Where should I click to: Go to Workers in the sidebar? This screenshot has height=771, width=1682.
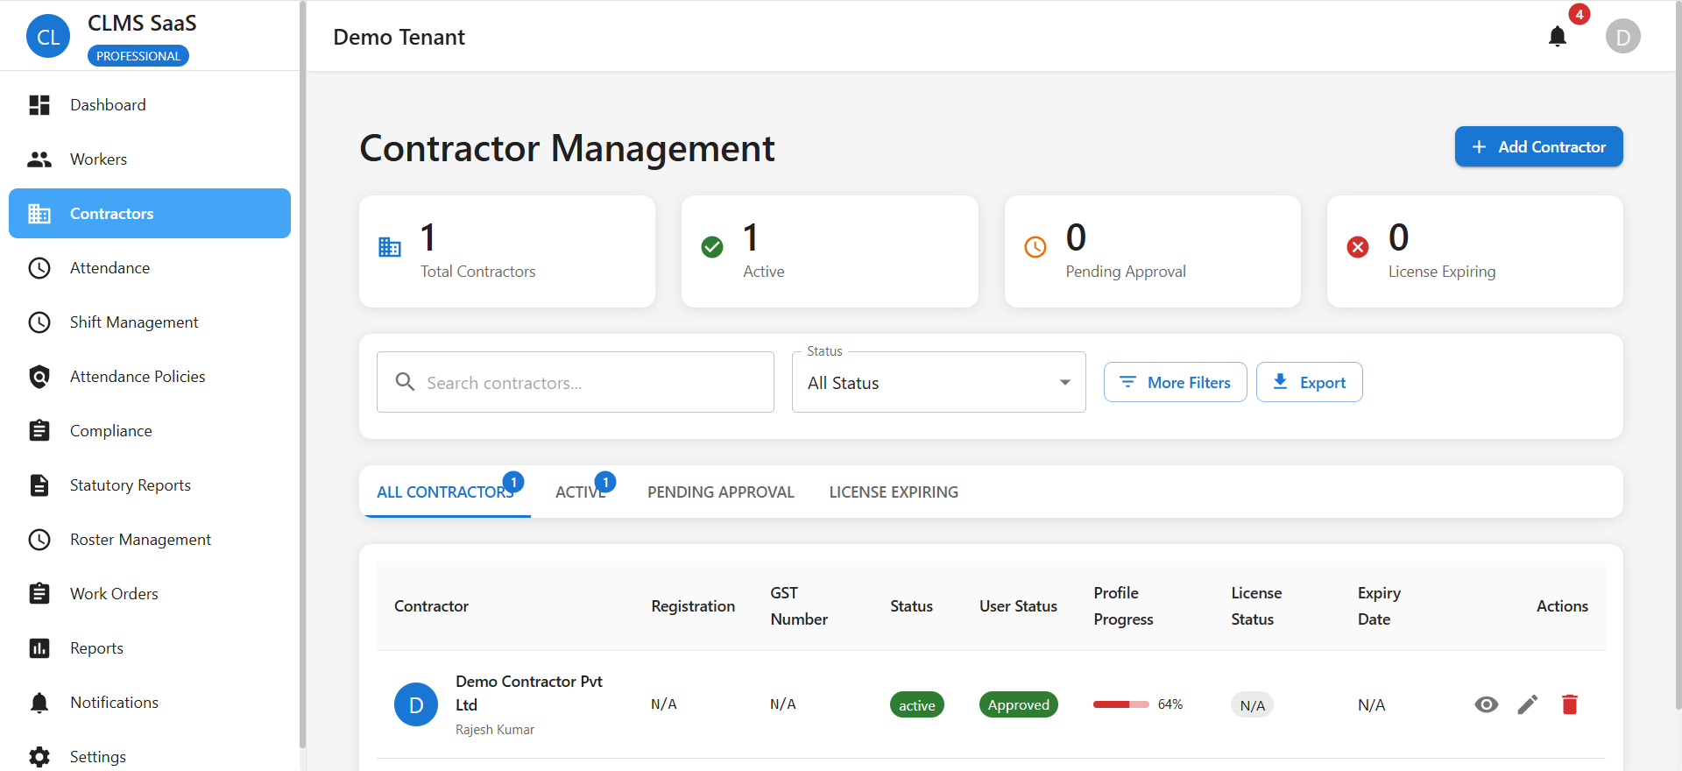click(x=98, y=159)
